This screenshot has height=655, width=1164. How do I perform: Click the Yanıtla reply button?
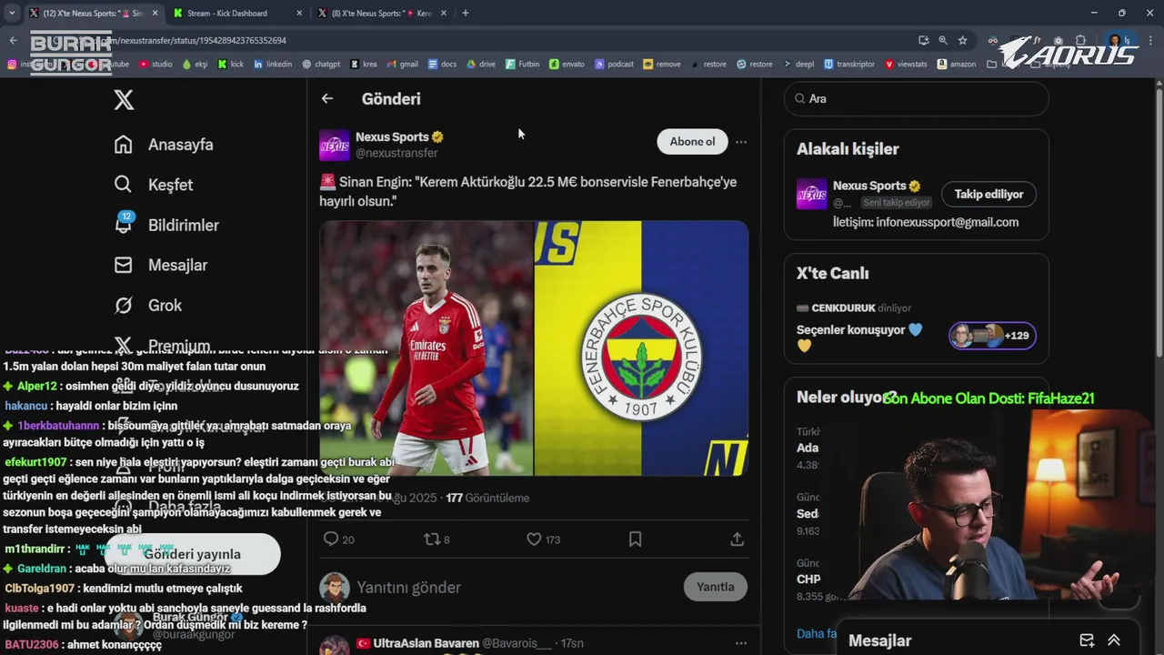tap(715, 587)
